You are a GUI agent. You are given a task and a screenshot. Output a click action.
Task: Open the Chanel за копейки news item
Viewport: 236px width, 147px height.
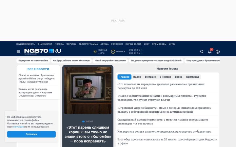37,79
